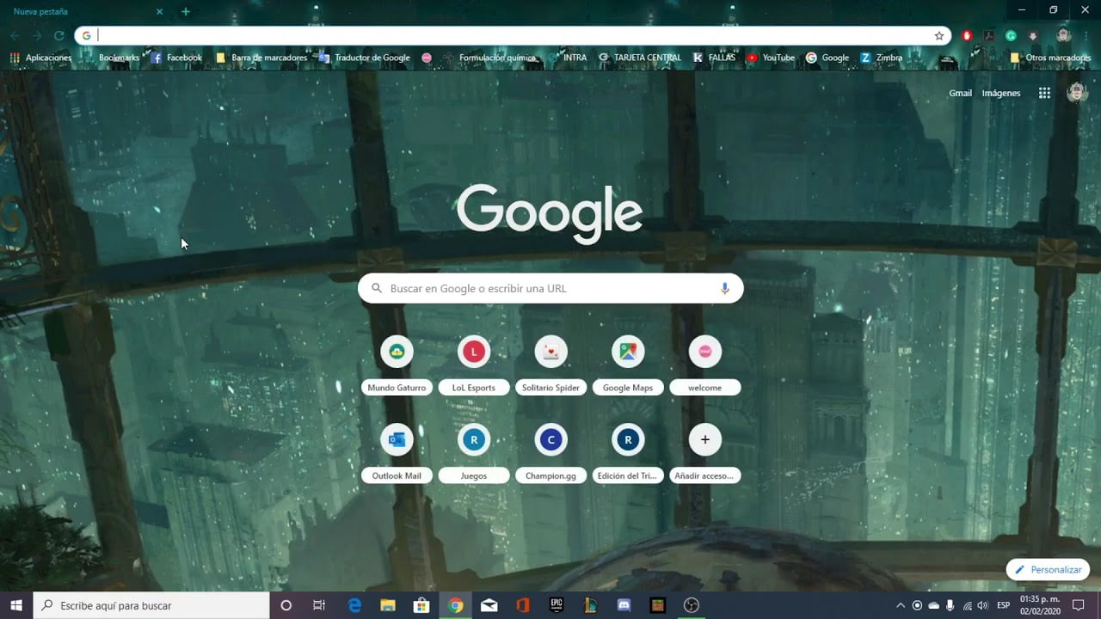Open Microsoft Office from taskbar
Viewport: 1101px width, 619px height.
pyautogui.click(x=522, y=605)
